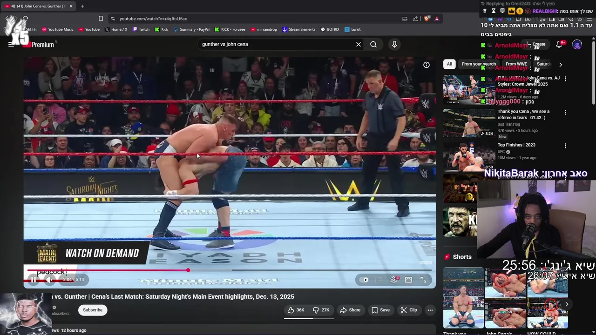The height and width of the screenshot is (335, 596).
Task: Cast or install app icon in address bar
Action: click(405, 19)
